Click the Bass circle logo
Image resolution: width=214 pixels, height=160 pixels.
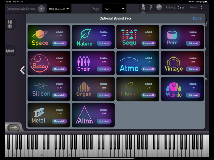click(40, 63)
